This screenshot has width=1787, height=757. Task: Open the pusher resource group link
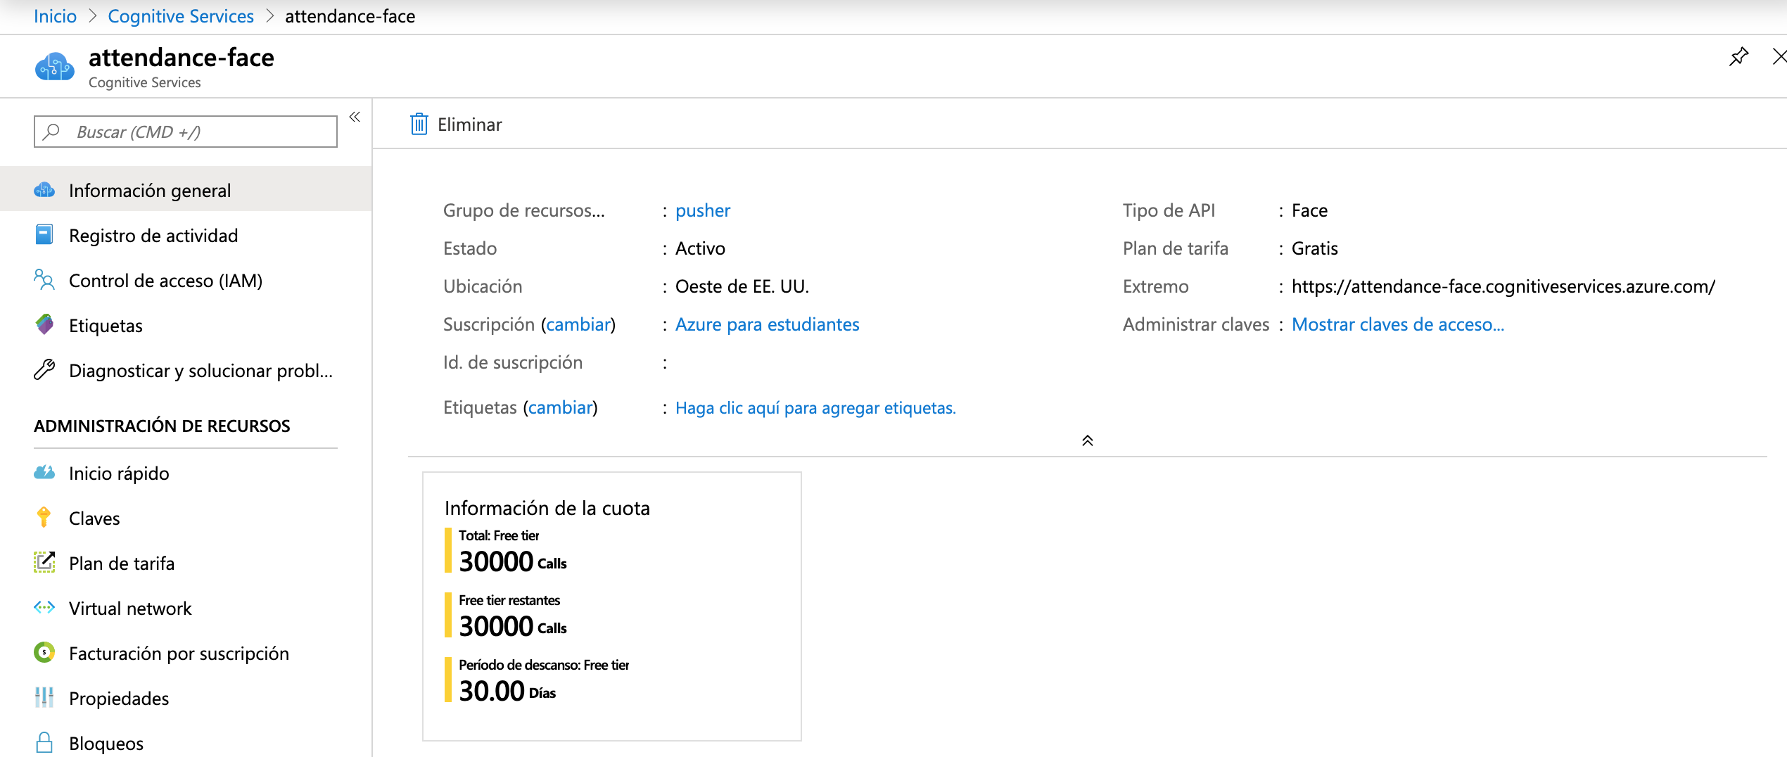[x=703, y=210]
